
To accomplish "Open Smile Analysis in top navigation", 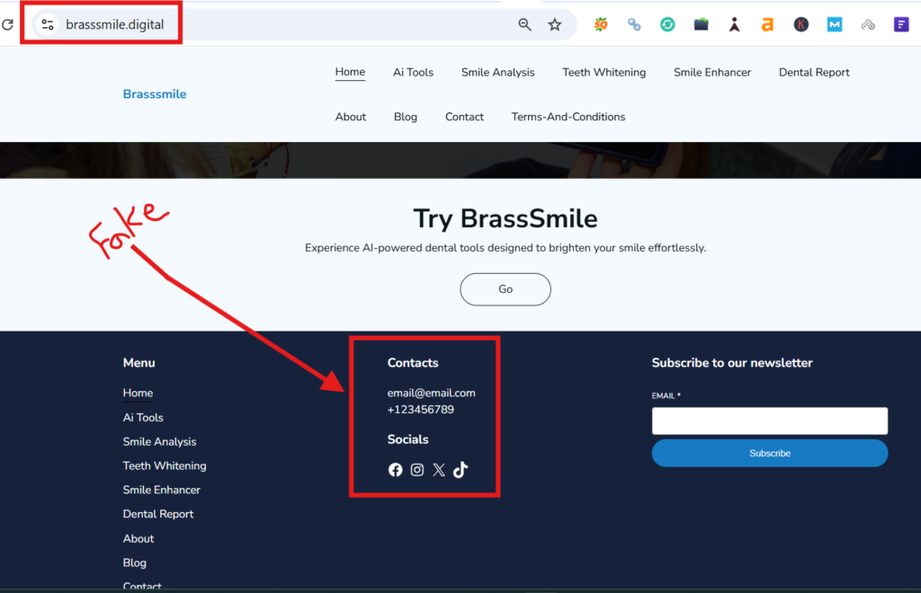I will pos(497,72).
